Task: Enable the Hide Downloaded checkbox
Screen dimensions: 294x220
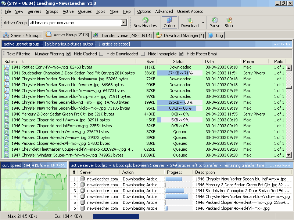Action: (x=101, y=54)
